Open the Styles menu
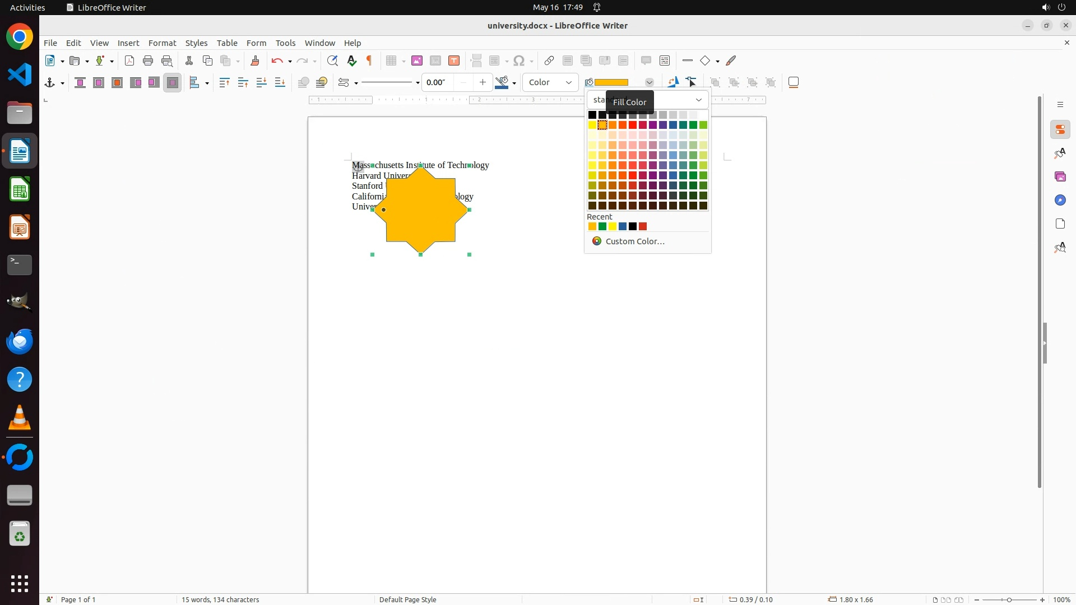1076x605 pixels. tap(196, 43)
